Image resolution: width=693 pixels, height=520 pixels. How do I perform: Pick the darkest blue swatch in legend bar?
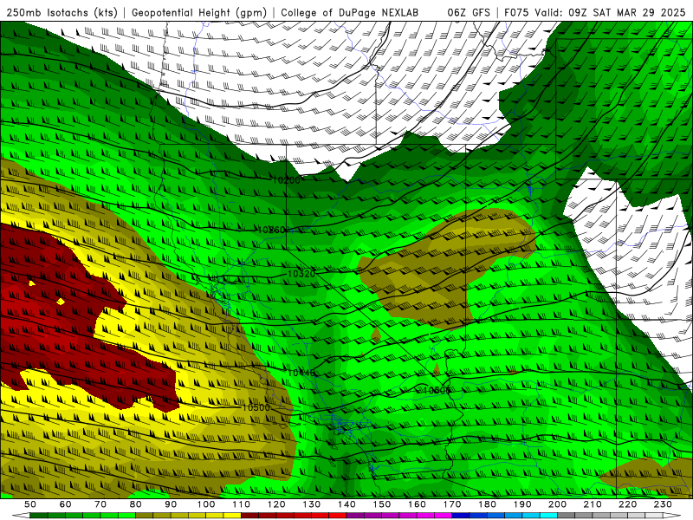pyautogui.click(x=461, y=515)
